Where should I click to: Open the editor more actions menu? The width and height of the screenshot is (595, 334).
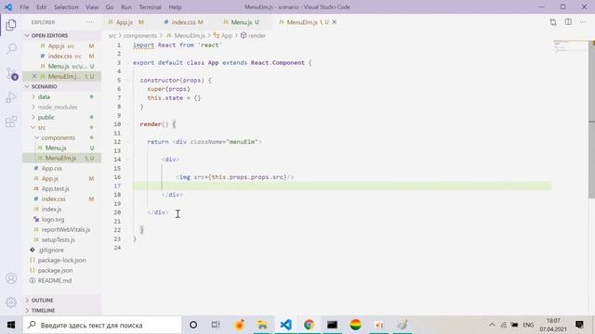tap(583, 22)
